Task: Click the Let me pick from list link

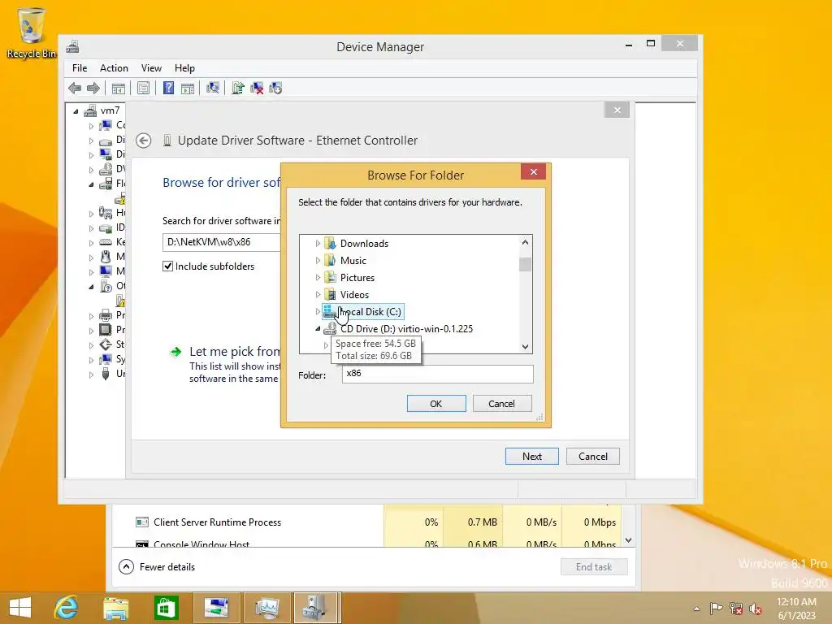Action: (235, 351)
